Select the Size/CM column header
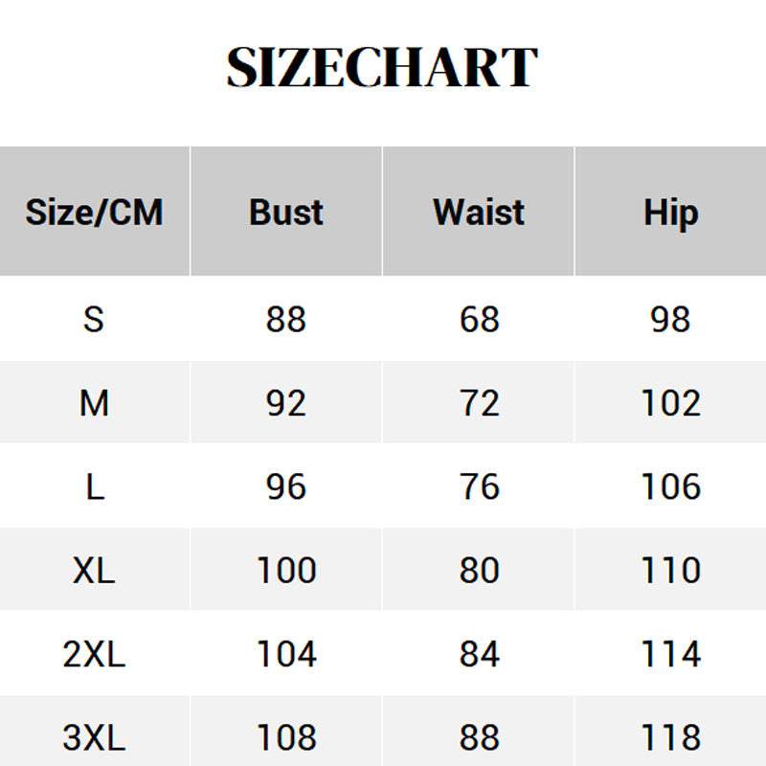This screenshot has height=766, width=766. click(x=94, y=212)
